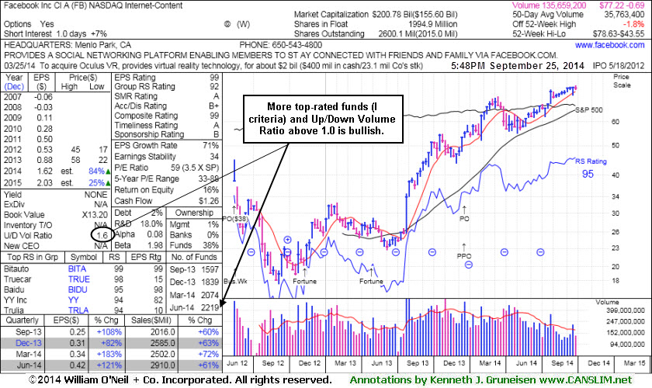Viewport: 652px width, 388px height.
Task: Select the Baidu company name
Action: click(14, 289)
